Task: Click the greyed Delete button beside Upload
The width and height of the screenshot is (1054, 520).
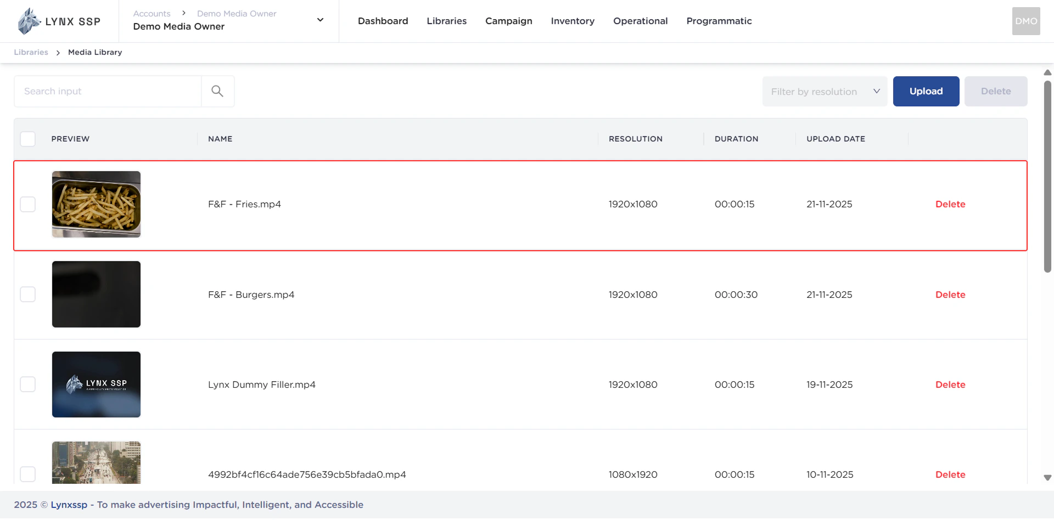Action: [x=996, y=91]
